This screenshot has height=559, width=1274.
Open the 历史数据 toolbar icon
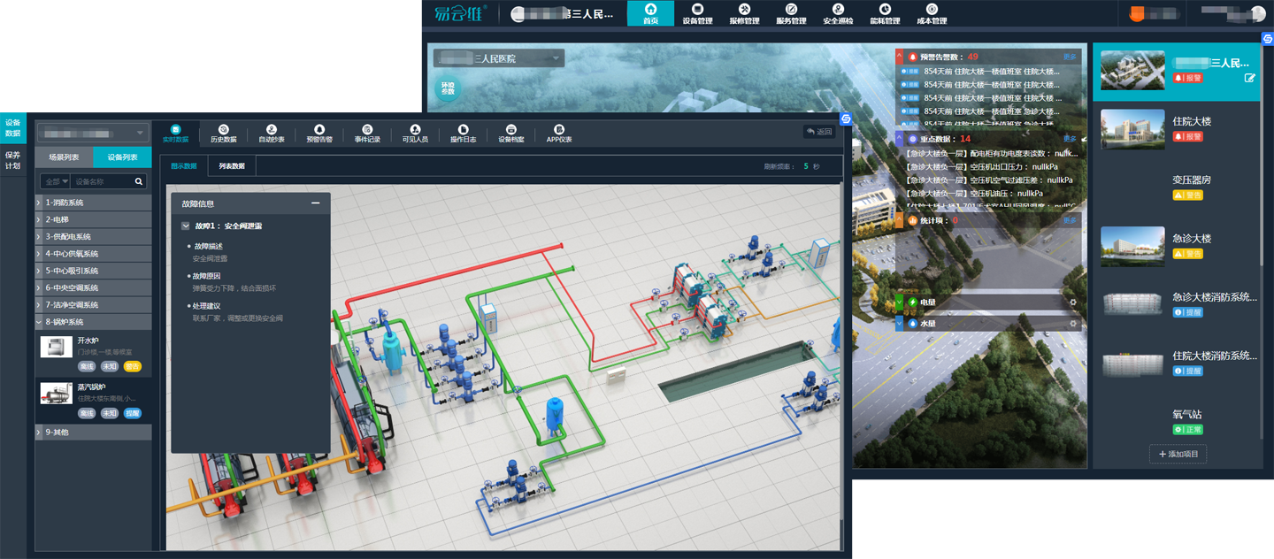223,130
